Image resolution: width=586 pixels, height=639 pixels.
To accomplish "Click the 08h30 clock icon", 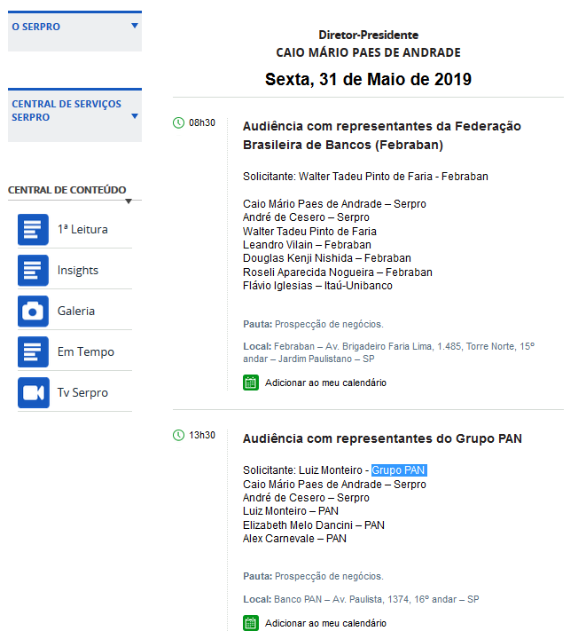I will click(x=178, y=122).
